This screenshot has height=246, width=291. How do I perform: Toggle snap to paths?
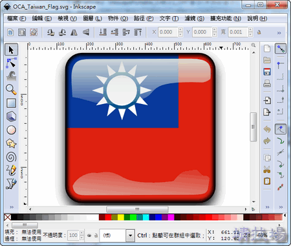click(x=281, y=141)
